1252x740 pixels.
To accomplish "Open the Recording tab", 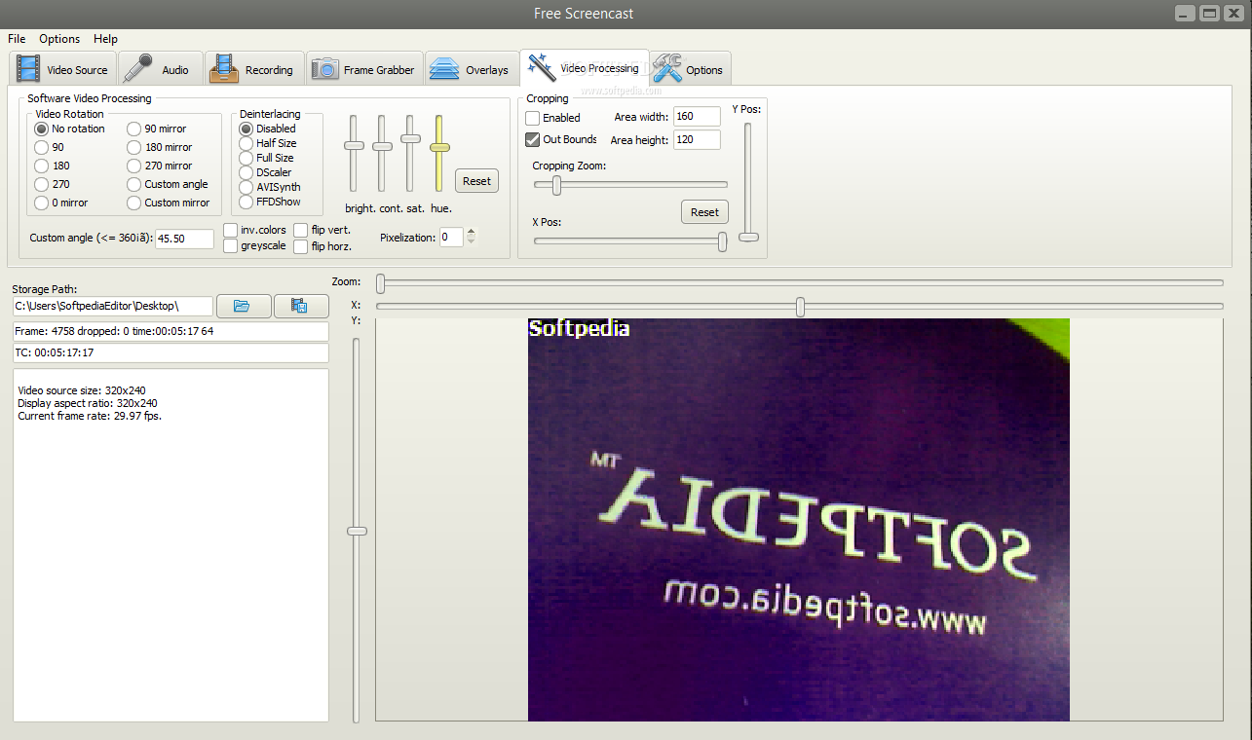I will click(x=254, y=69).
